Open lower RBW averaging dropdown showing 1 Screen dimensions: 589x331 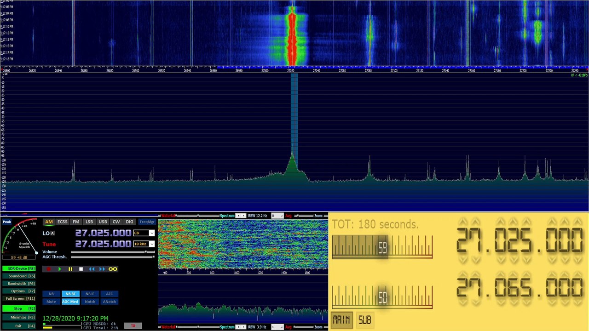click(x=277, y=327)
